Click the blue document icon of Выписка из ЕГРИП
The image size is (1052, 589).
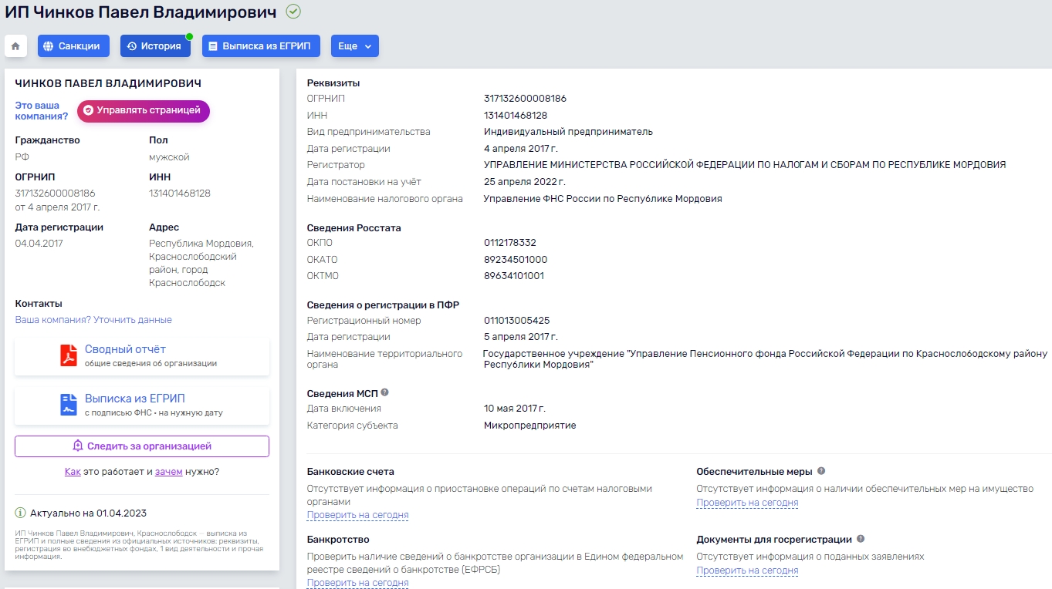tap(69, 405)
